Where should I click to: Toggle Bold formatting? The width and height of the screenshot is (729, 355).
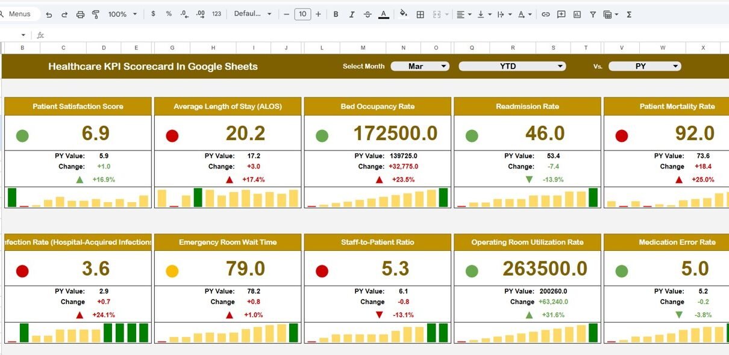336,14
